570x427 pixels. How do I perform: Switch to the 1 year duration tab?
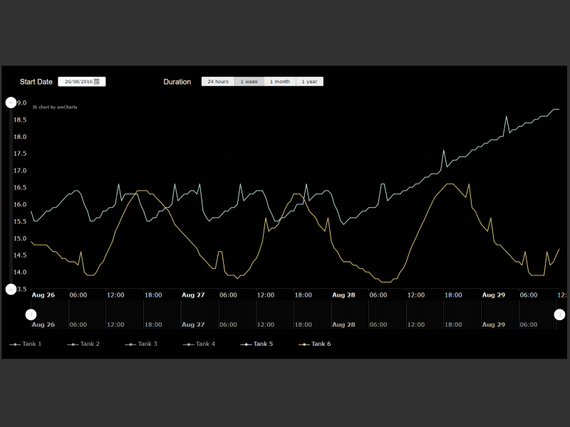point(309,81)
